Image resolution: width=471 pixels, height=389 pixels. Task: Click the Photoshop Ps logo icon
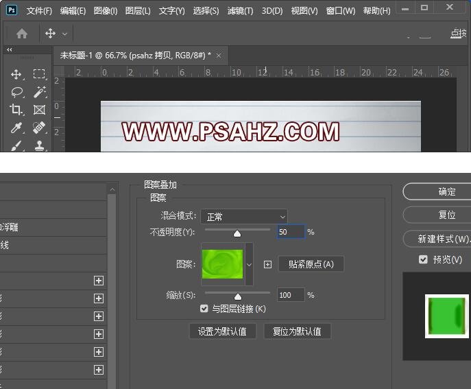(12, 10)
